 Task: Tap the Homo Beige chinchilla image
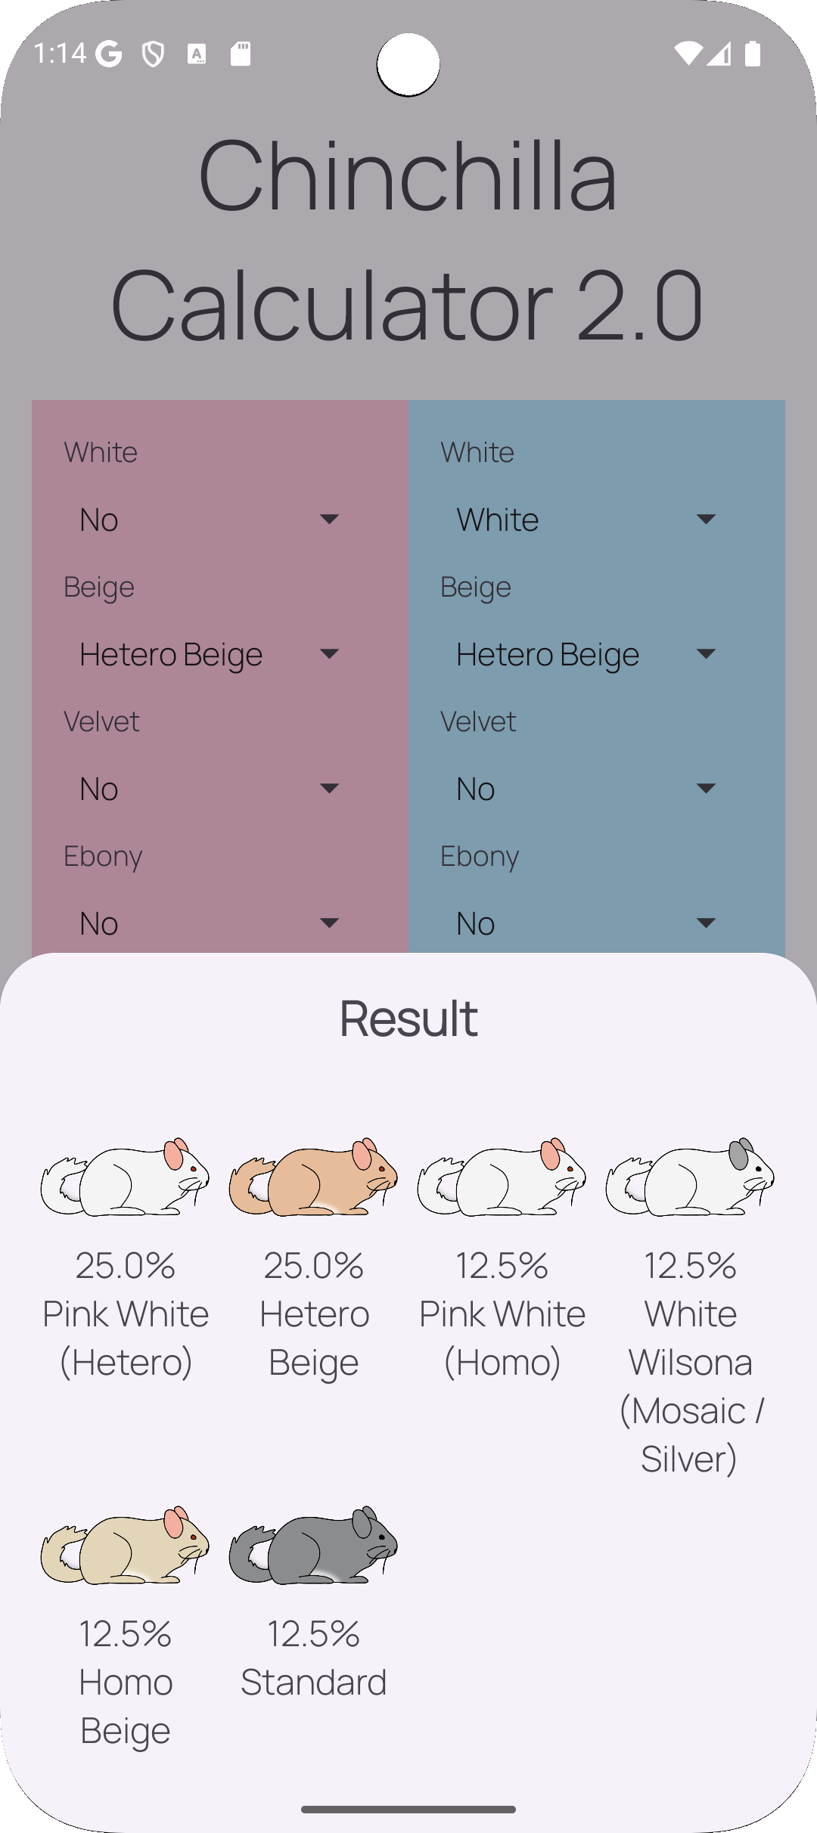point(126,1544)
